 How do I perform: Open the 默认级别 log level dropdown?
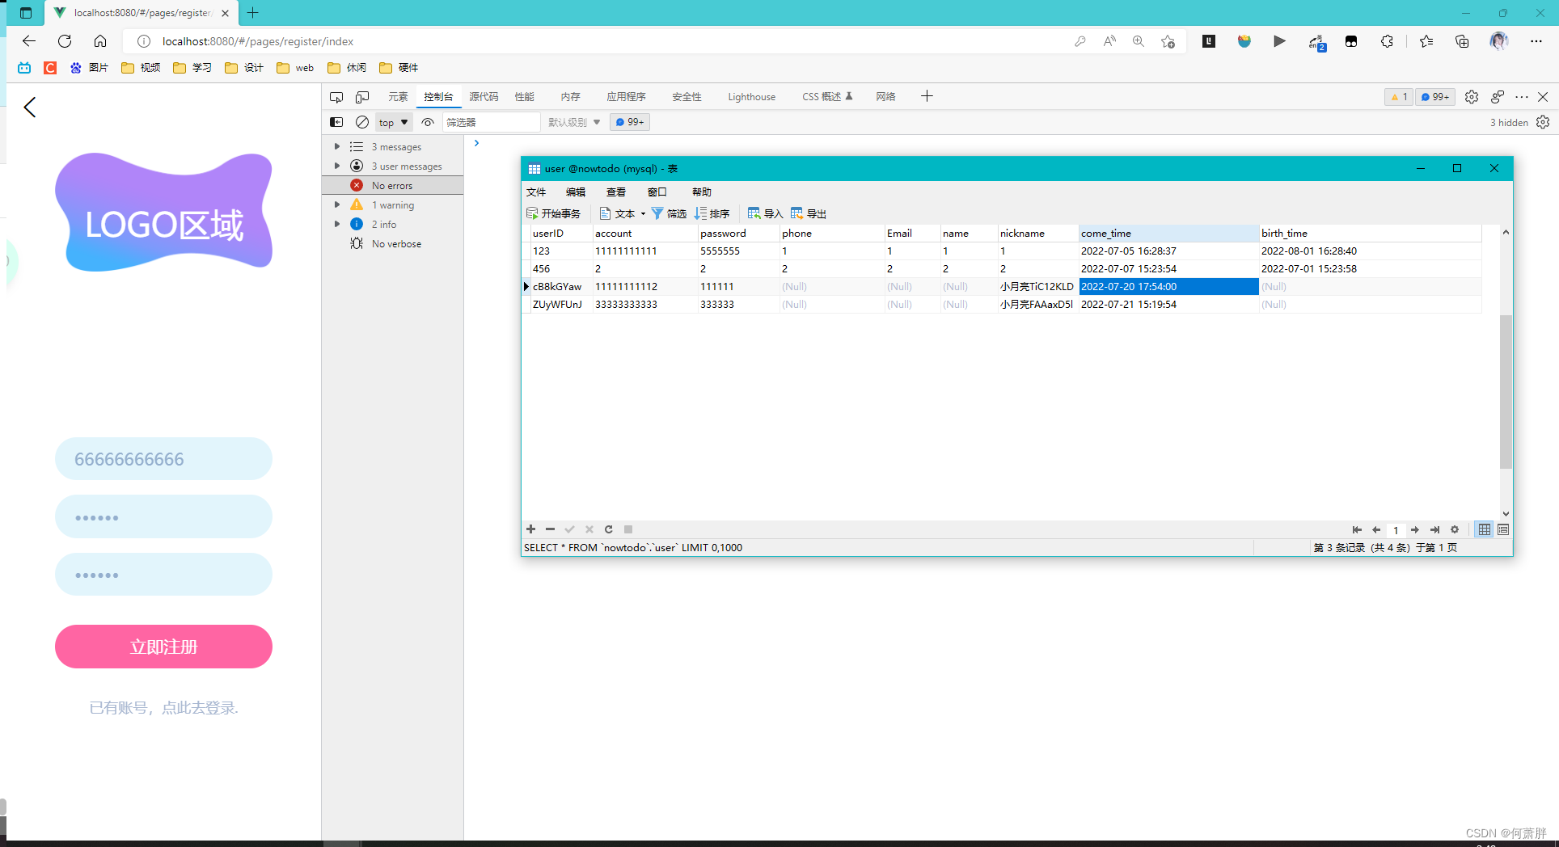[573, 122]
